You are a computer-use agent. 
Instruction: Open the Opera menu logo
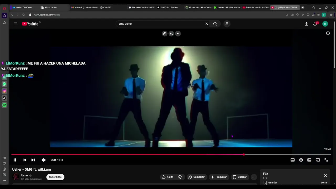[x=4, y=8]
